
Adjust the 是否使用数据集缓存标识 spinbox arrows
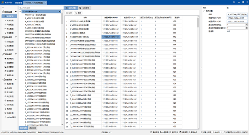coord(247,28)
